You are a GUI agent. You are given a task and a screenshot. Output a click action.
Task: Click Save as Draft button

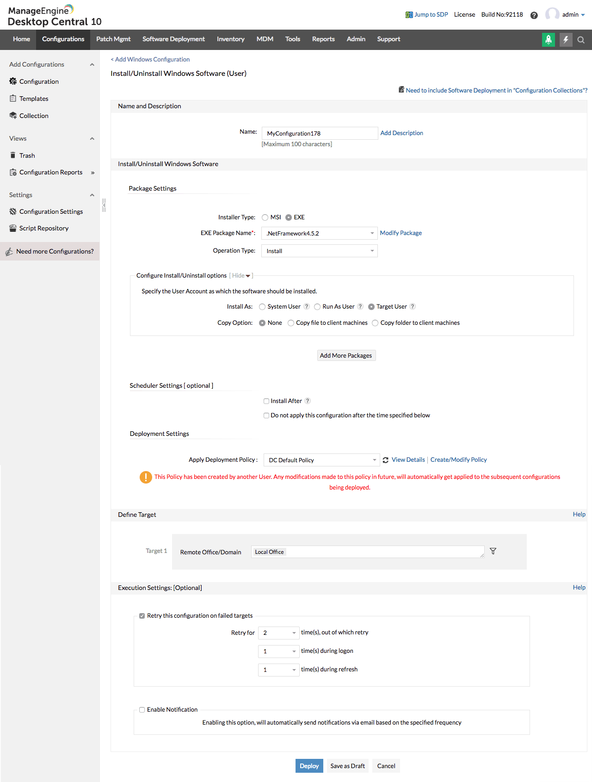[x=348, y=766]
